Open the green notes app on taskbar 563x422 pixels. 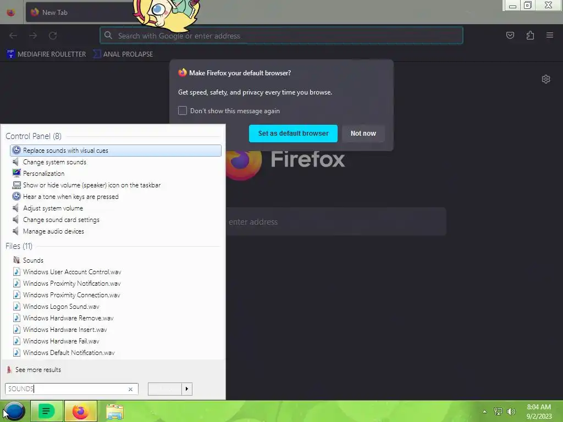[x=47, y=411]
